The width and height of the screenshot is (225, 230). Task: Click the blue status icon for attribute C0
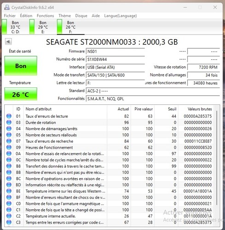click(9, 203)
